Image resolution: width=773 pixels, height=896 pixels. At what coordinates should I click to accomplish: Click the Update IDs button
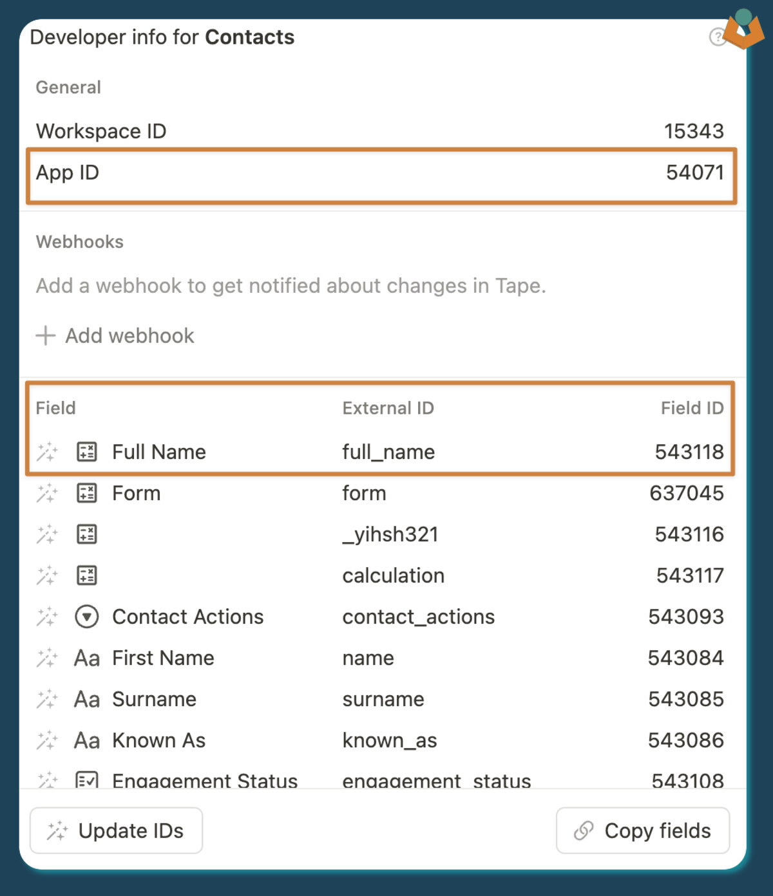tap(117, 830)
